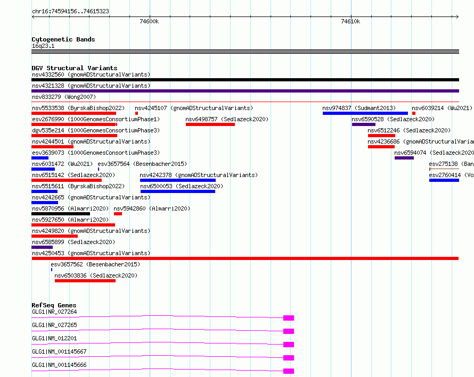This screenshot has height=377, width=474.
Task: Click nsv4250453 gnomAD label
Action: 91,253
